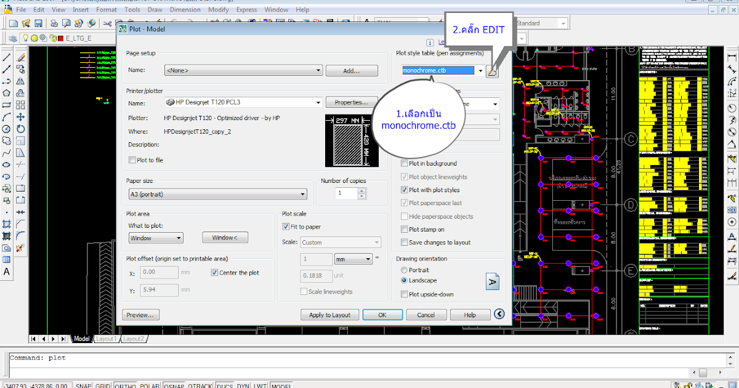Select the Move modify tool
This screenshot has height=388, width=739.
(x=21, y=117)
